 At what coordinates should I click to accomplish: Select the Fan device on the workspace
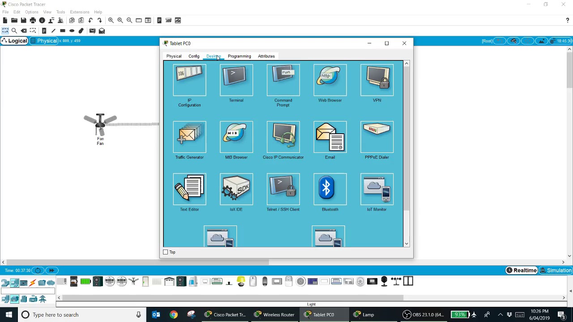coord(100,125)
